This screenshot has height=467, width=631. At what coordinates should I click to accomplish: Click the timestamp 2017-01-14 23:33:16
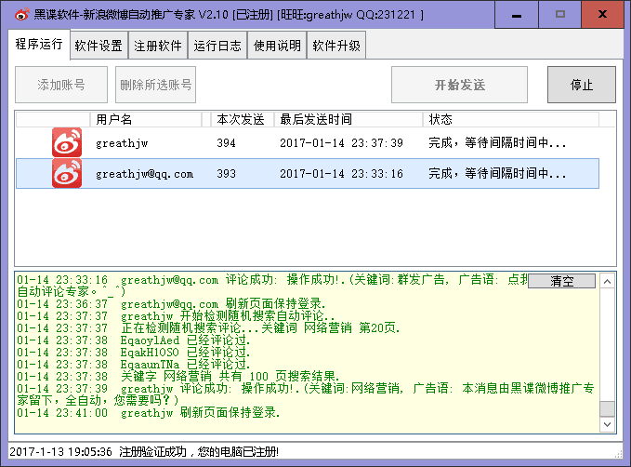coord(341,174)
